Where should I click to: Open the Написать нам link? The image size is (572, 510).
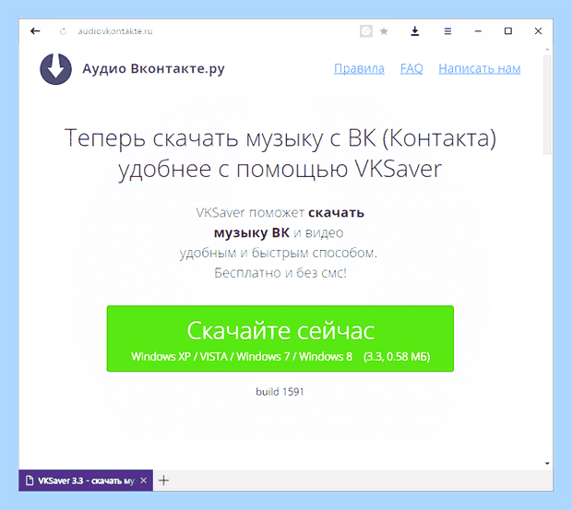pyautogui.click(x=480, y=68)
